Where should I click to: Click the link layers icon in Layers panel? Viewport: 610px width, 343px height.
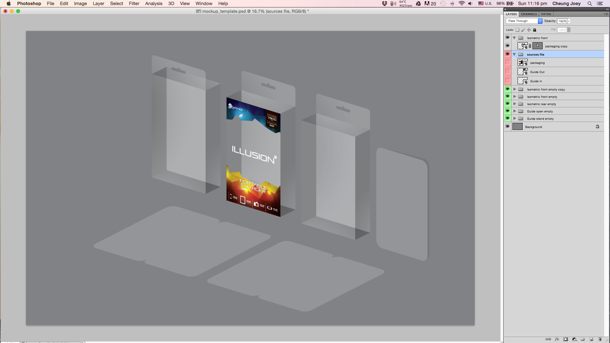[x=548, y=339]
